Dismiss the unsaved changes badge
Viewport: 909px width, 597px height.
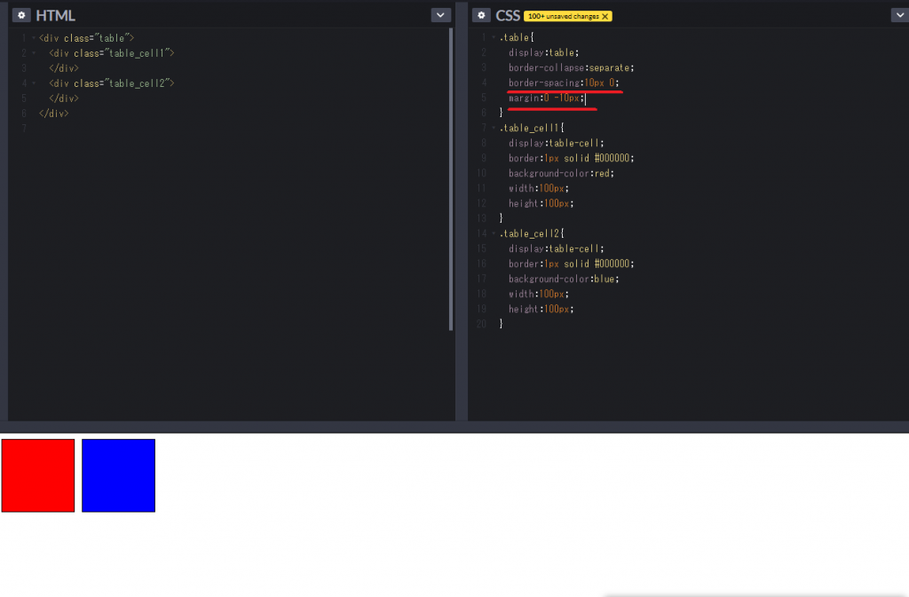click(x=605, y=16)
